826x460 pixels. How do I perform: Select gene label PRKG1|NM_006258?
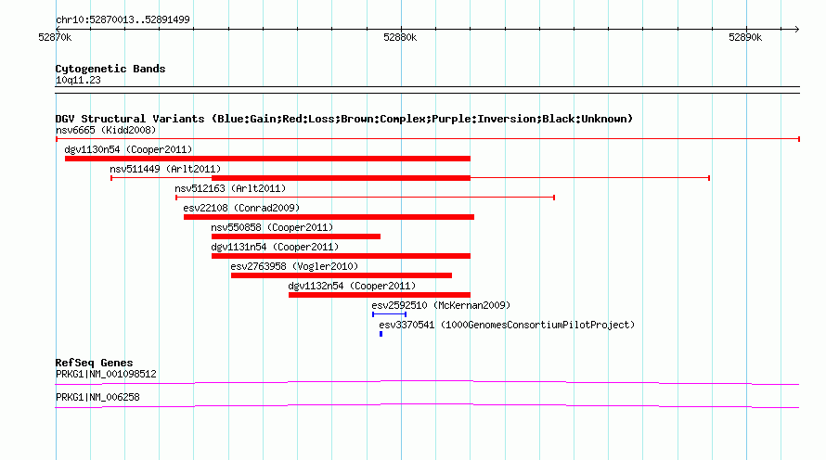[x=97, y=397]
